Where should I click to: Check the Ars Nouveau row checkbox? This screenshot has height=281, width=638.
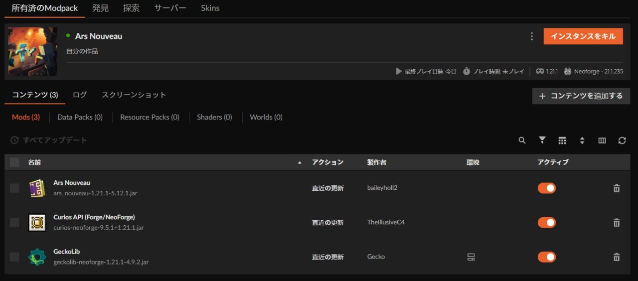point(14,188)
